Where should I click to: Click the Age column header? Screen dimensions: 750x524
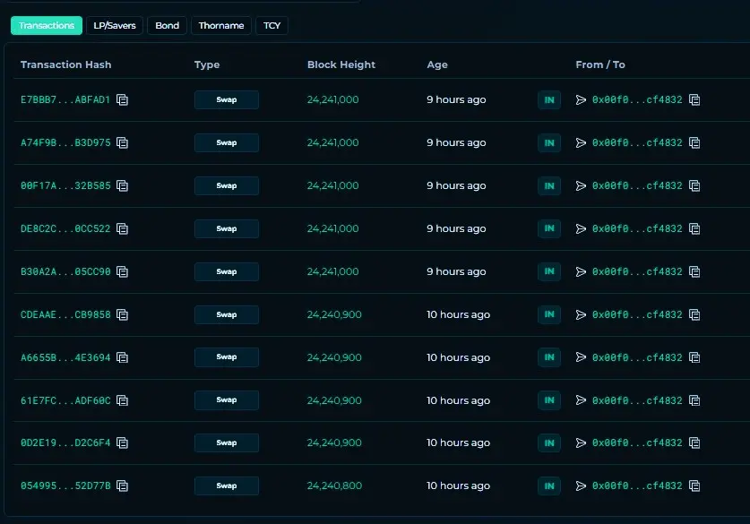(437, 64)
